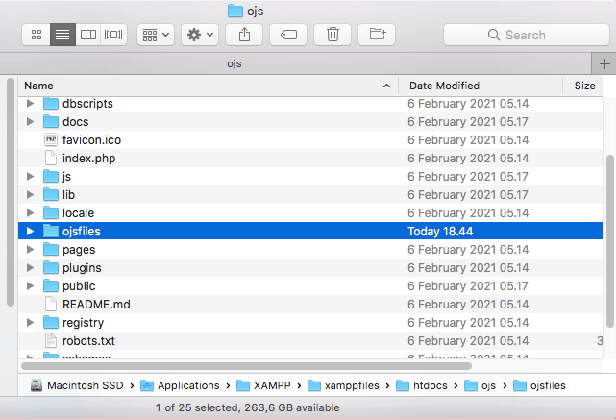The width and height of the screenshot is (616, 419).
Task: Expand the registry folder
Action: pos(30,322)
